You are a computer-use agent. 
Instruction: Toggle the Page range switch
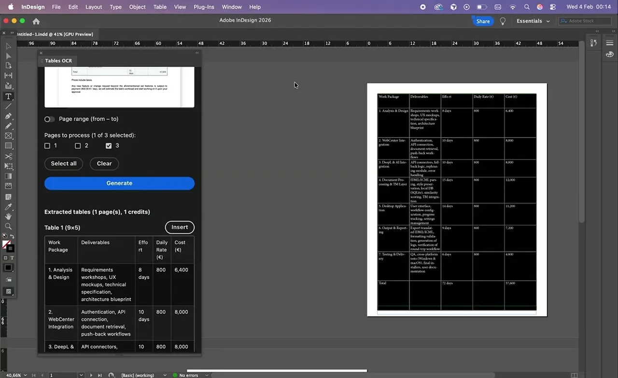click(49, 119)
